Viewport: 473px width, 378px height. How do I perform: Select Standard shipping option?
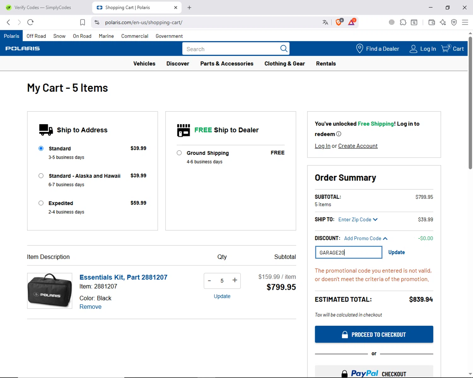coord(41,148)
